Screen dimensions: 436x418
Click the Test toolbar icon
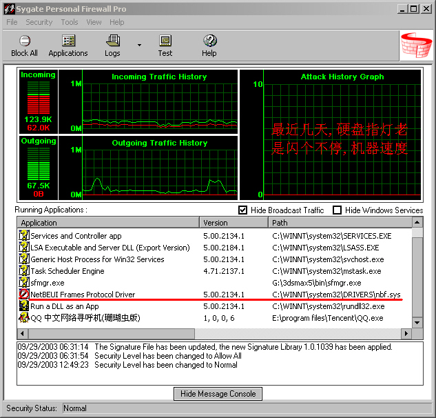tap(165, 41)
